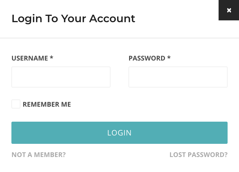Image resolution: width=239 pixels, height=172 pixels.
Task: Select the Login To Your Account heading
Action: 73,19
